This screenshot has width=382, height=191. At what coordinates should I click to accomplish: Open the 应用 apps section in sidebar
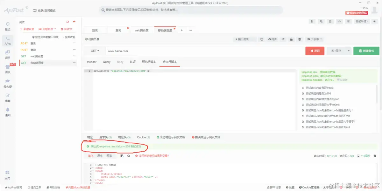pyautogui.click(x=8, y=175)
